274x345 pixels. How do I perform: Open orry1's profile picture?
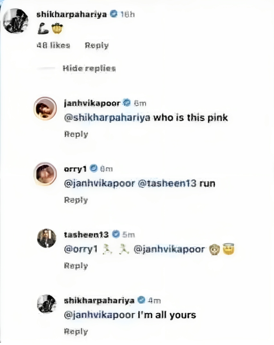pos(45,174)
